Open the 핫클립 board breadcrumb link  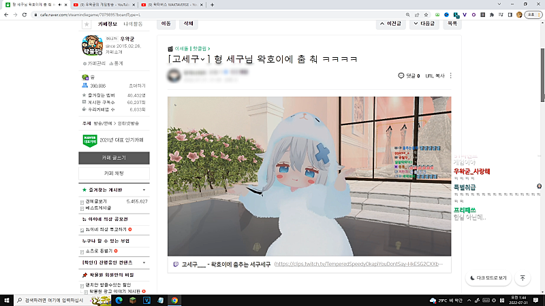(x=200, y=49)
